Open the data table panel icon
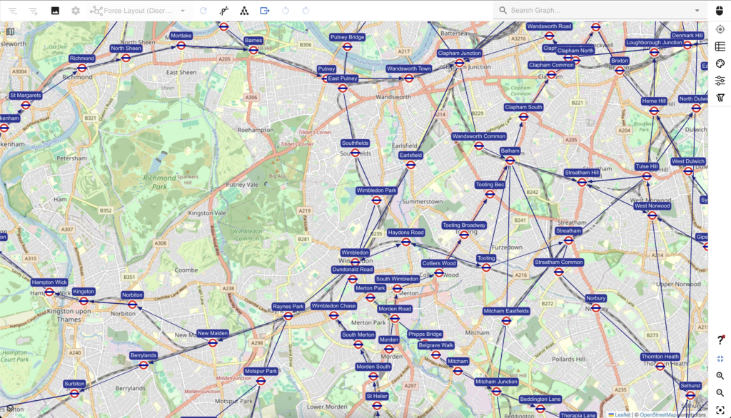 pos(720,46)
